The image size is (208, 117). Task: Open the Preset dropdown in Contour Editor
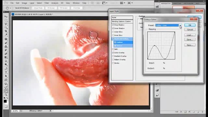pos(180,25)
